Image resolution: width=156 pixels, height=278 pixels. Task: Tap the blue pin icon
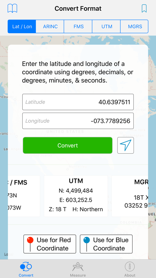[x=87, y=244]
